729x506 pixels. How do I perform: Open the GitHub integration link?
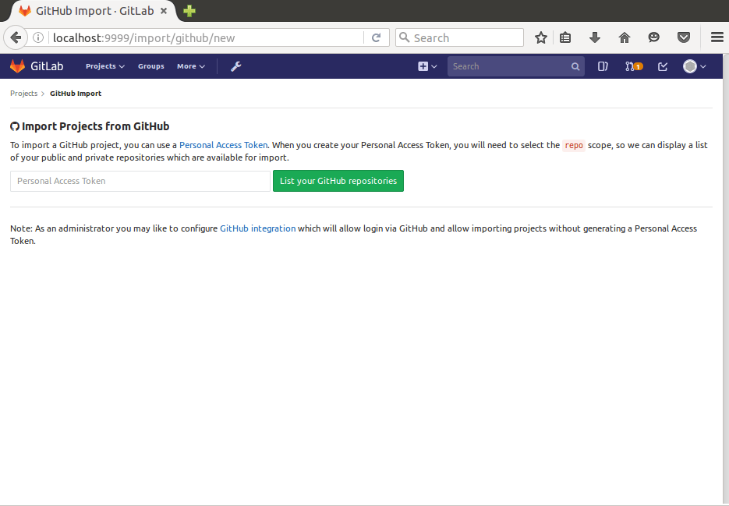tap(257, 228)
